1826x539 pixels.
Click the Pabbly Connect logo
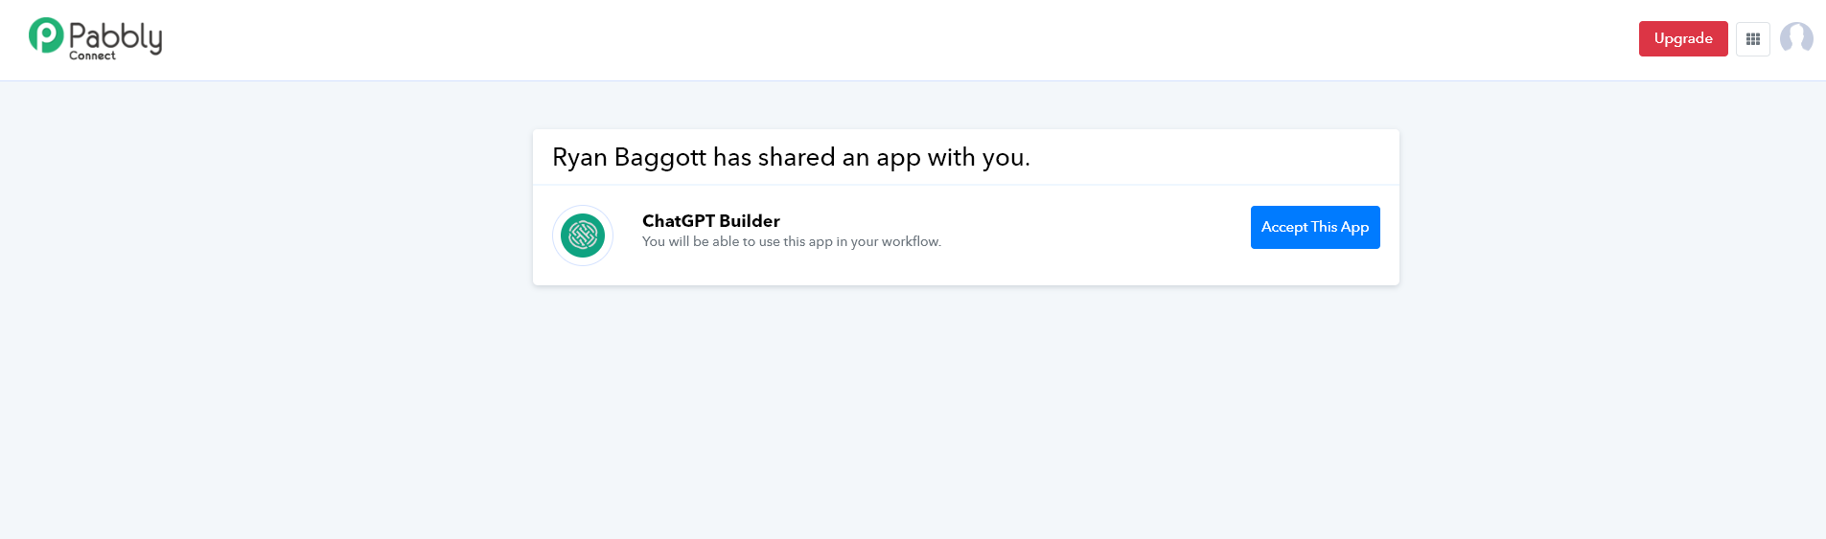95,39
